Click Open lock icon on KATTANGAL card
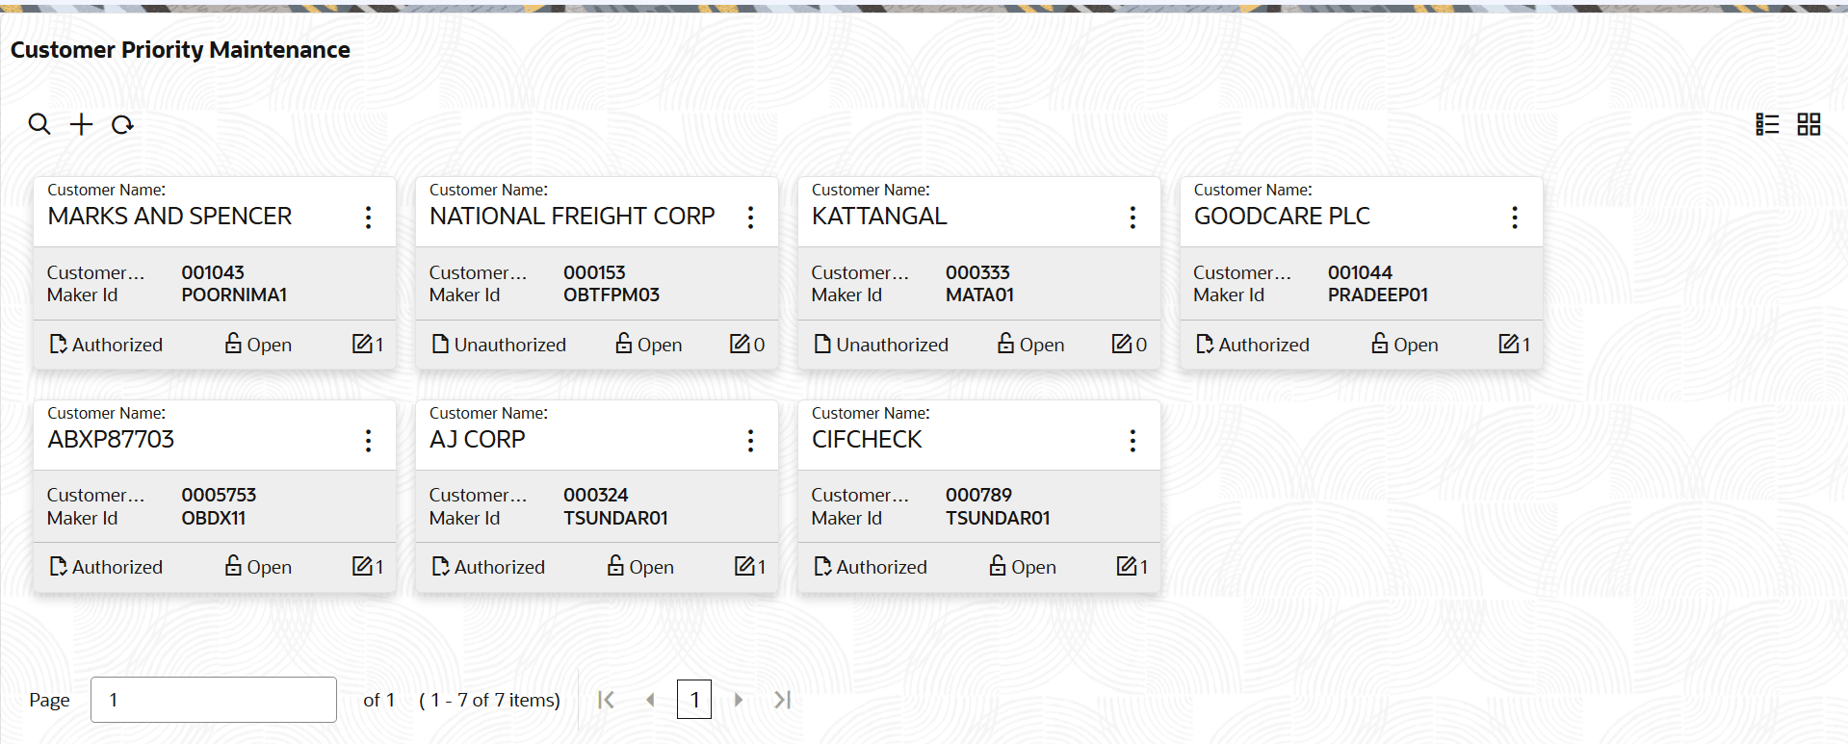The width and height of the screenshot is (1848, 744). [x=1005, y=343]
